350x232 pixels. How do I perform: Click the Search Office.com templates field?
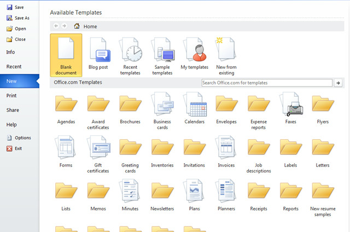(x=266, y=83)
